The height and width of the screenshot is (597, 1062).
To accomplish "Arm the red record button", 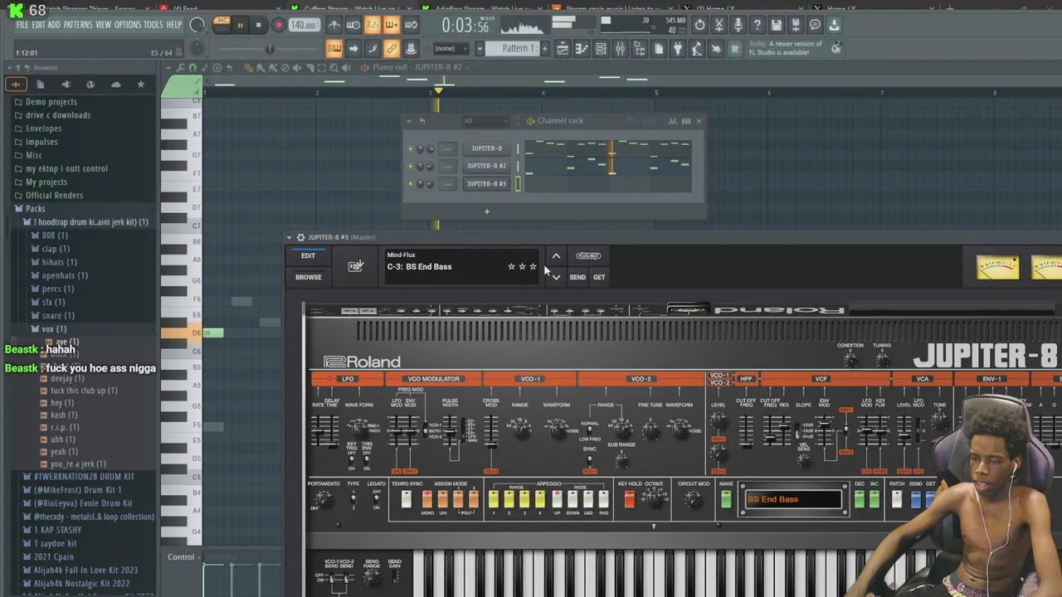I will [x=279, y=25].
